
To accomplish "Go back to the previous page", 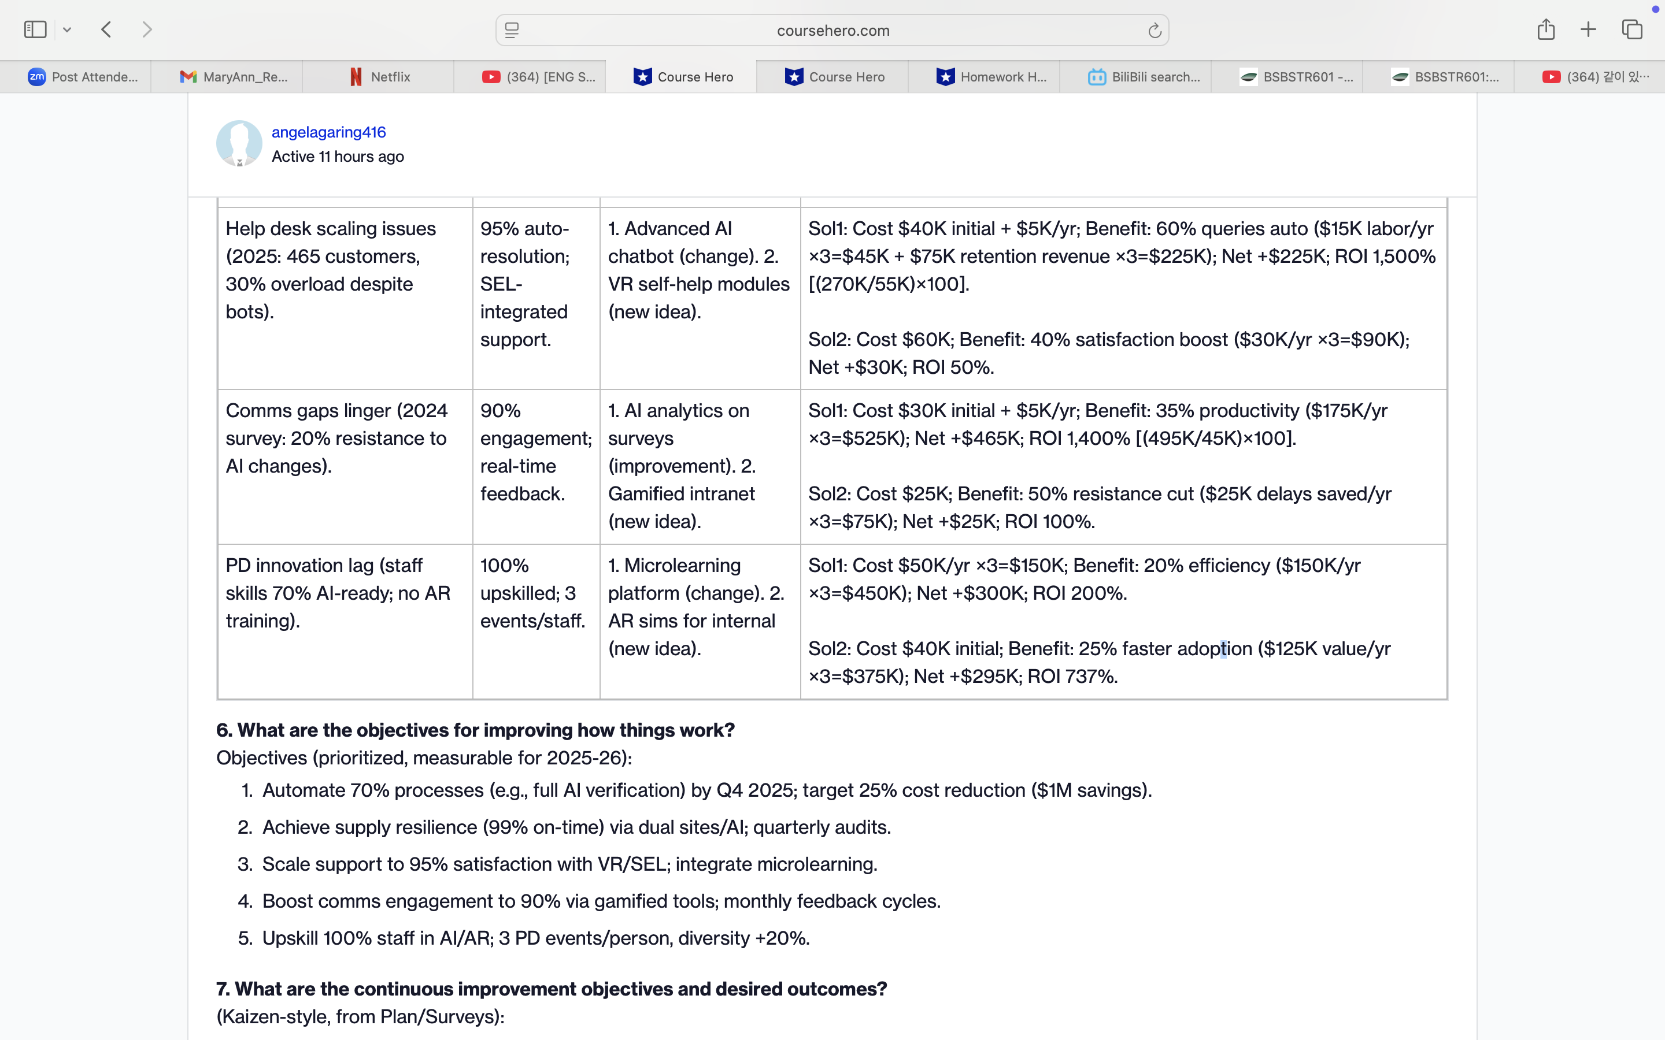I will (x=106, y=29).
